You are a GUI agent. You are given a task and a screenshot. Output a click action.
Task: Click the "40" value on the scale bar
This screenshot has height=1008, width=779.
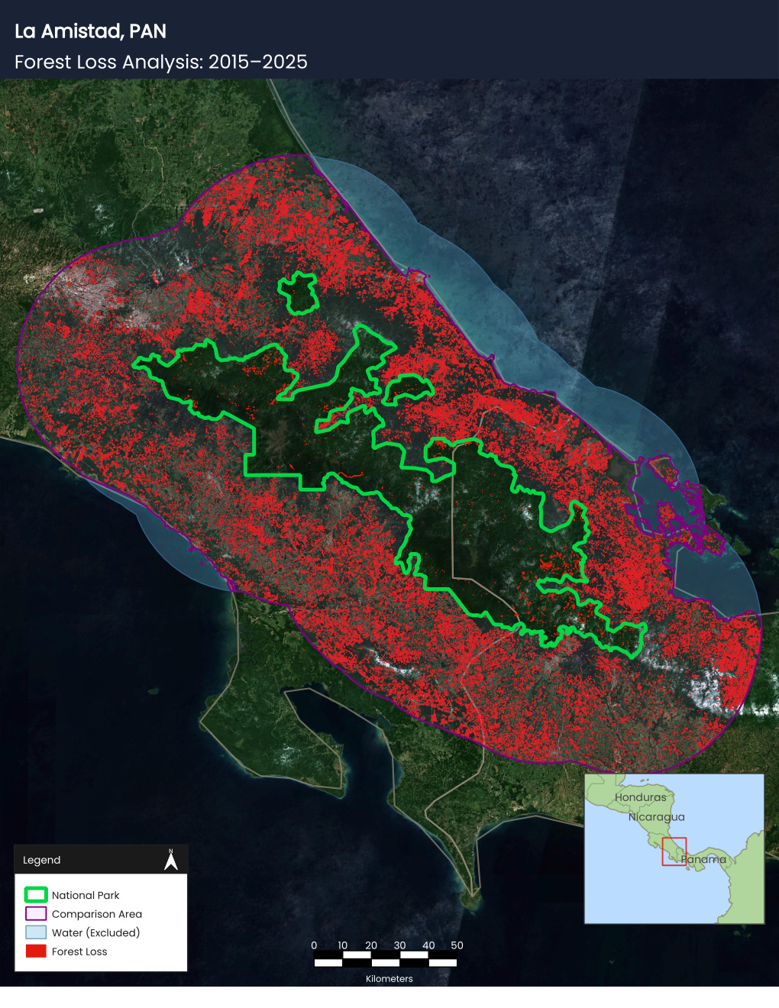pyautogui.click(x=428, y=945)
